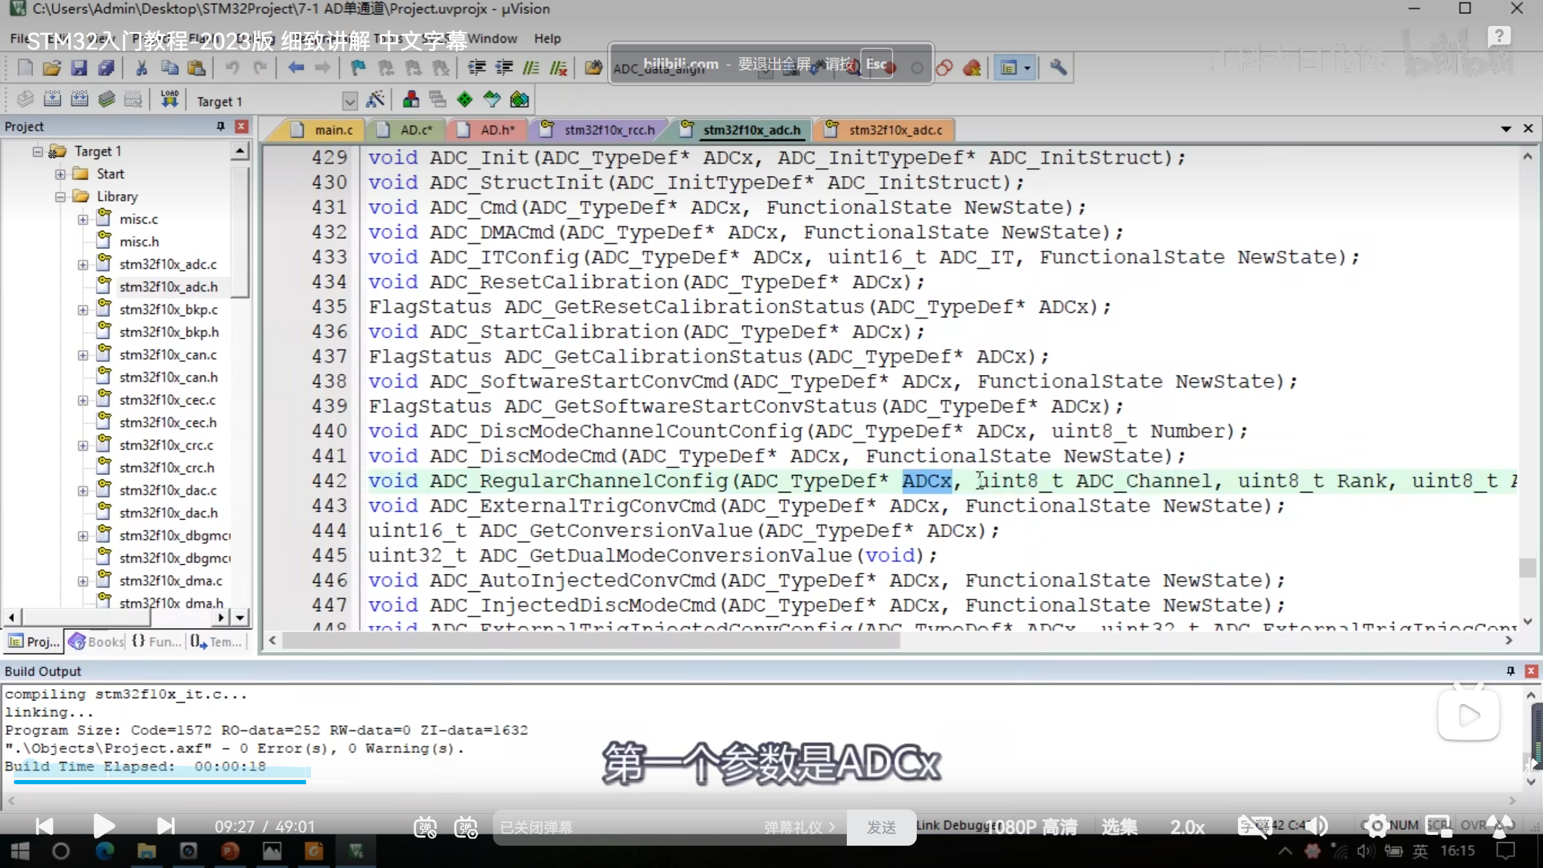Download to flash with the LOAD icon

click(169, 99)
